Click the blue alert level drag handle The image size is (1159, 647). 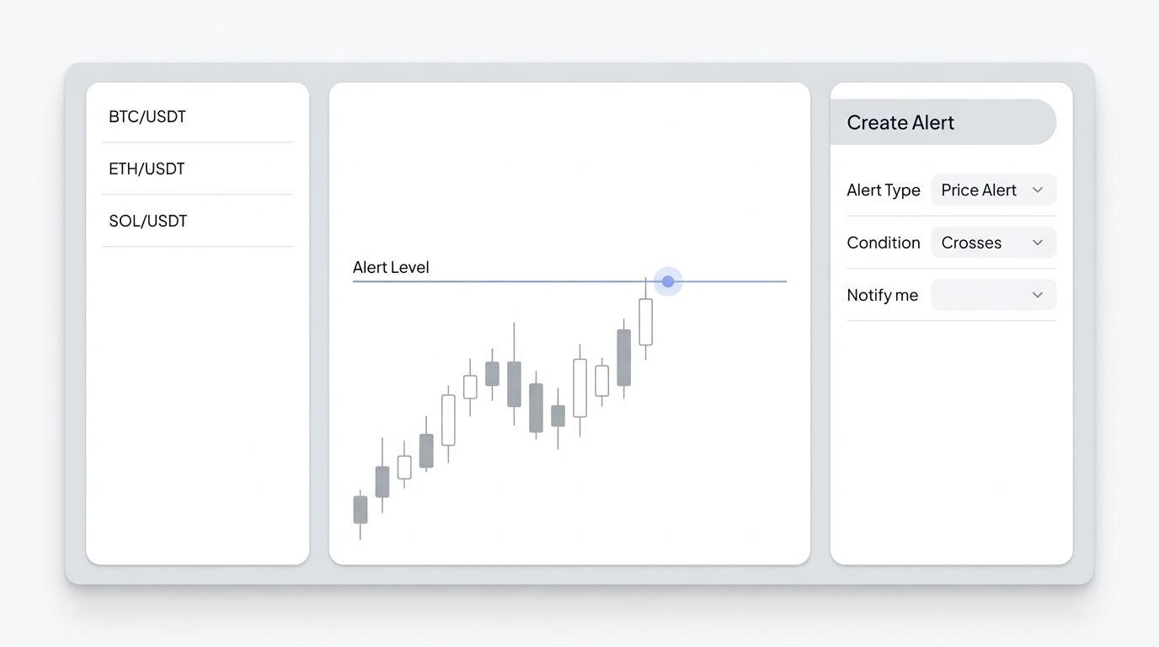click(668, 281)
